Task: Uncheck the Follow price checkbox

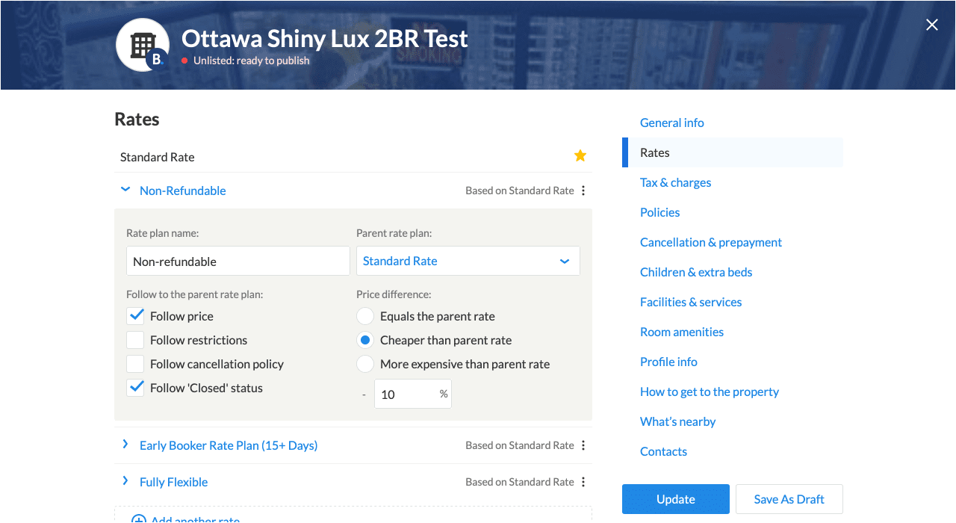Action: point(135,316)
